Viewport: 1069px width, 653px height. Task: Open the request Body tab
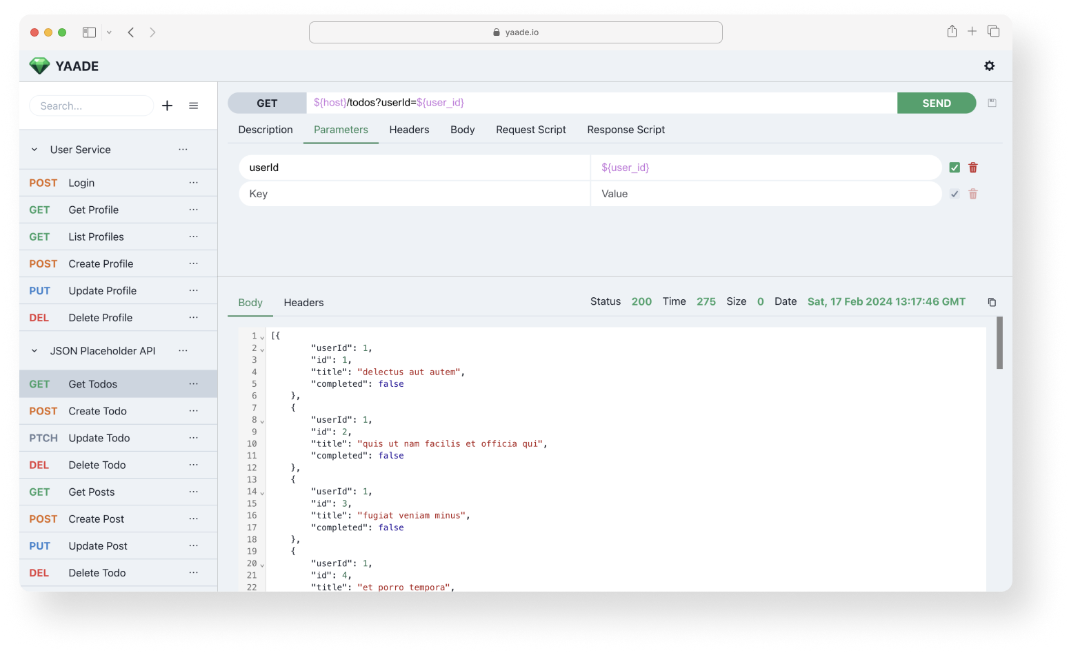(x=462, y=130)
